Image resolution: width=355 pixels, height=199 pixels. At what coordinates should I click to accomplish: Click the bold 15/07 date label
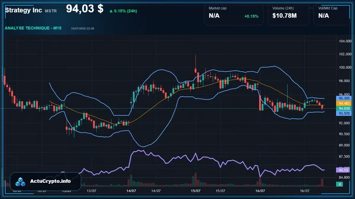[x=196, y=191]
